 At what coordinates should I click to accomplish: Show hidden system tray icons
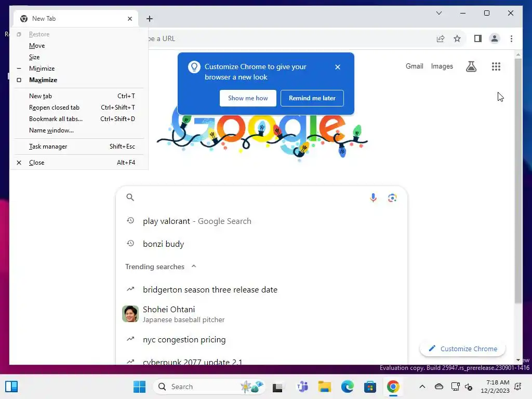point(422,387)
